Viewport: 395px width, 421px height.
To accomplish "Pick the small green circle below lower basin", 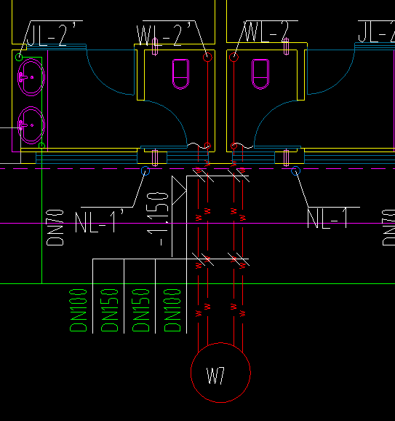I will click(41, 146).
